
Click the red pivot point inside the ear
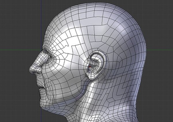click(90, 67)
